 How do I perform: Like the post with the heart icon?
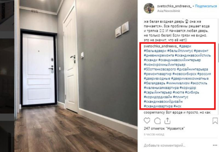coord(147,121)
